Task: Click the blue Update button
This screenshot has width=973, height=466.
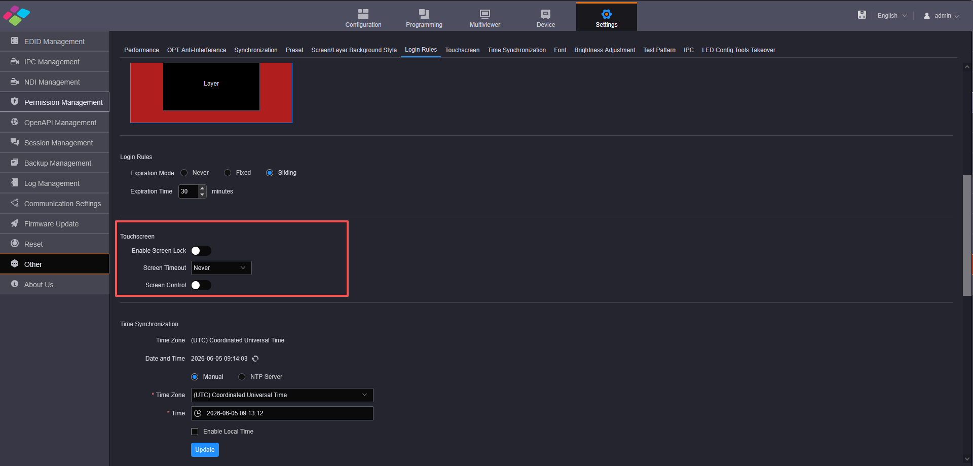Action: tap(205, 450)
